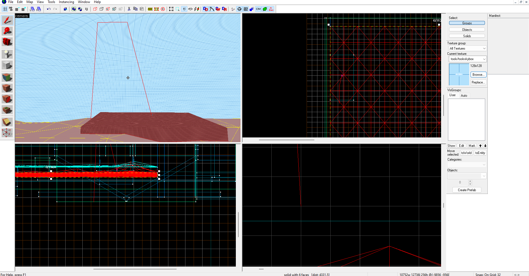
Task: Toggle the 2D grid display
Action: (5, 9)
